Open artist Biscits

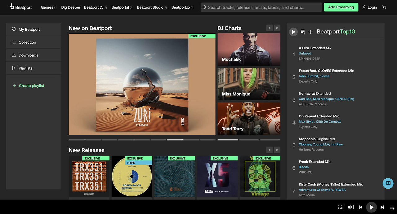click(x=304, y=167)
